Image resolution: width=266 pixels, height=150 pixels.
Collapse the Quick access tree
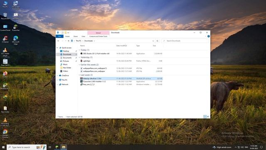[x=57, y=48]
